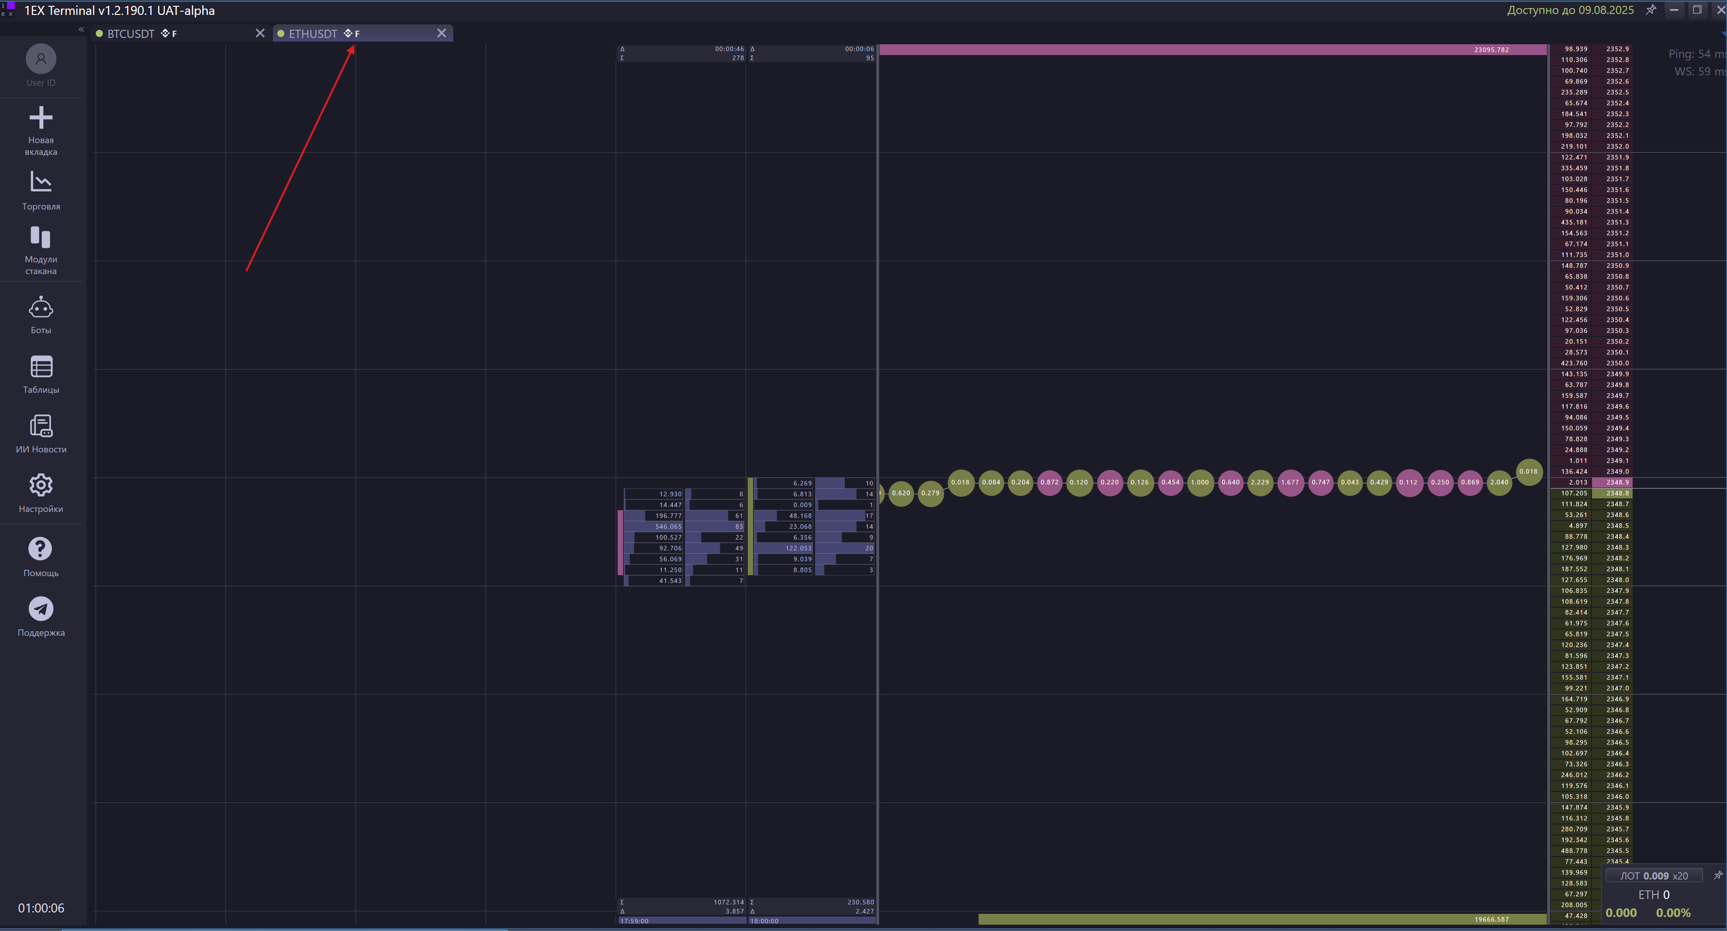
Task: Click price level 2350.0 in order book
Action: (1616, 363)
